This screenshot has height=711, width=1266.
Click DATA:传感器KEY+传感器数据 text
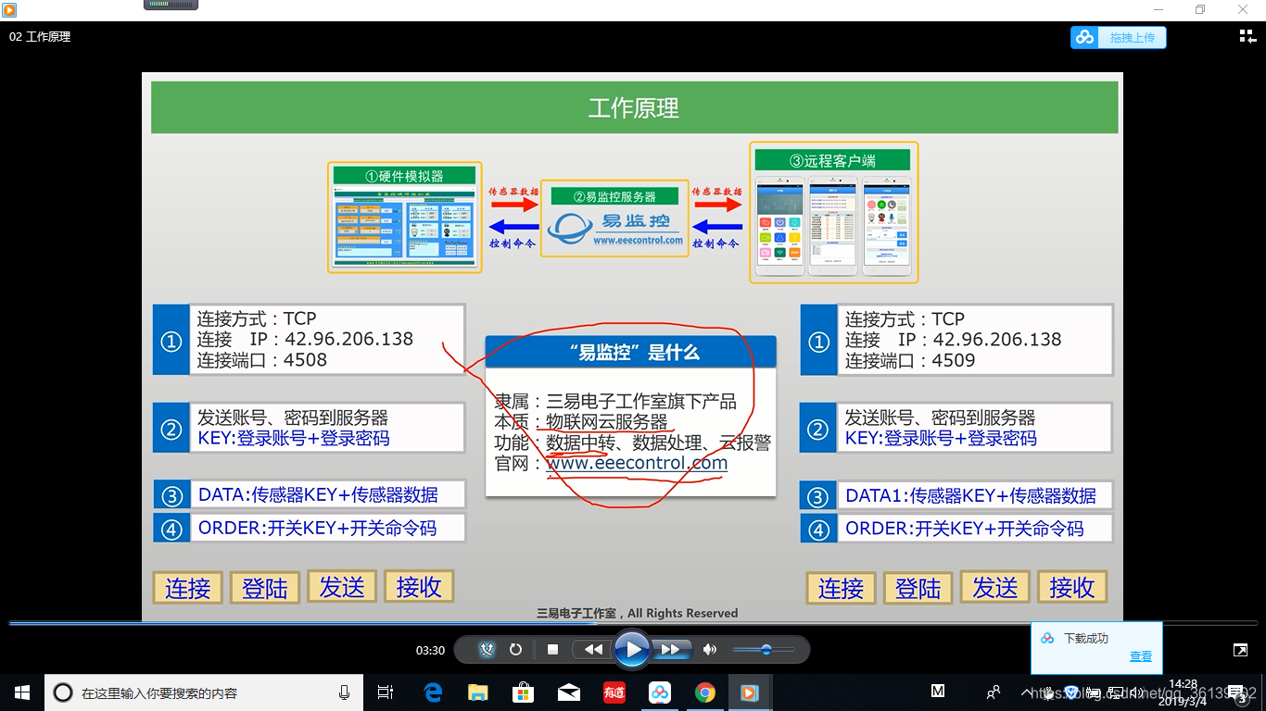point(318,494)
